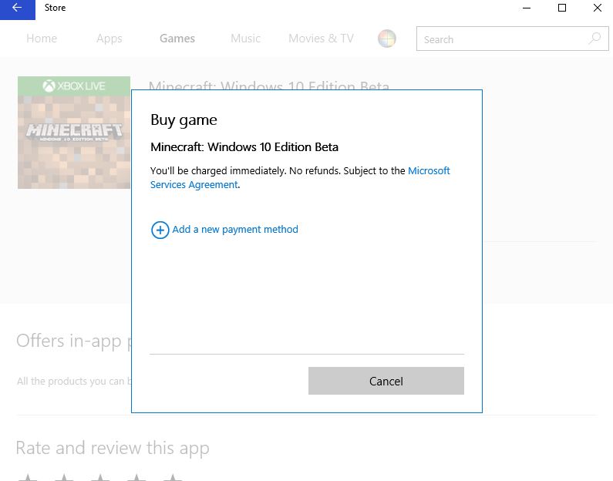This screenshot has width=613, height=481.
Task: Click the Offers in-app heading text
Action: [73, 341]
